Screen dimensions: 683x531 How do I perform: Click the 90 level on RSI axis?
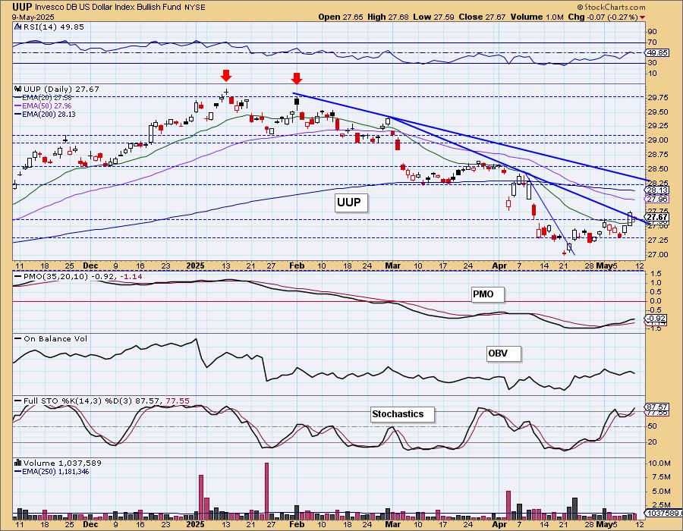coord(653,32)
